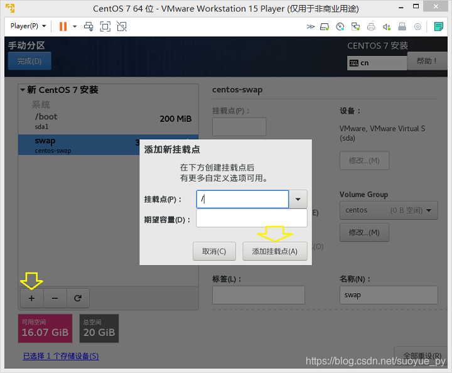452x373 pixels.
Task: Click the 期望容量(D) capacity field
Action: pos(252,218)
